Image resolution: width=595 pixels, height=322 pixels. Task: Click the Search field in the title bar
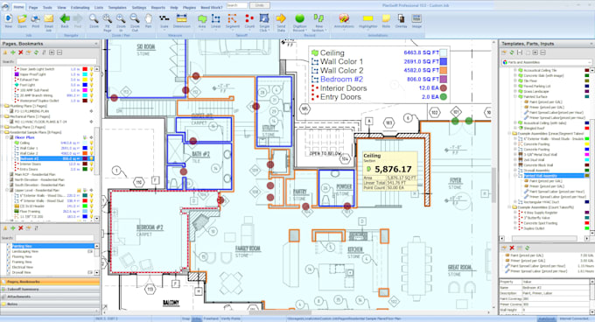[x=237, y=5]
